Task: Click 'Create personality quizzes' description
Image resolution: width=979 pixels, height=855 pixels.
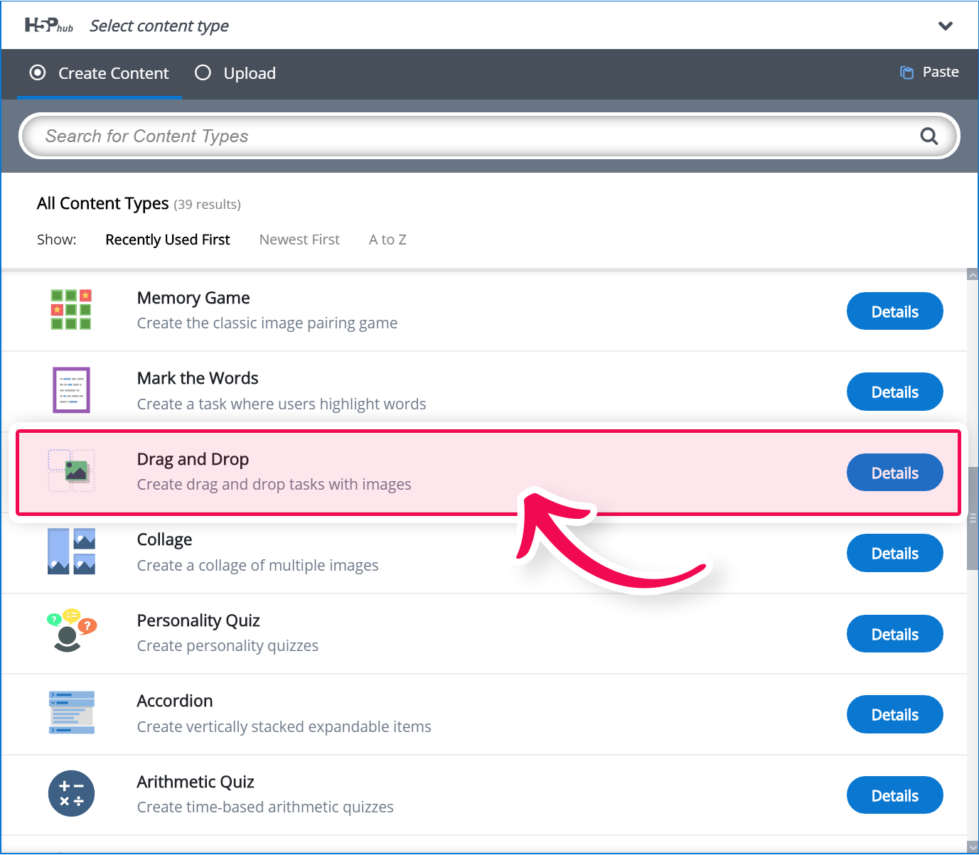Action: pyautogui.click(x=228, y=646)
